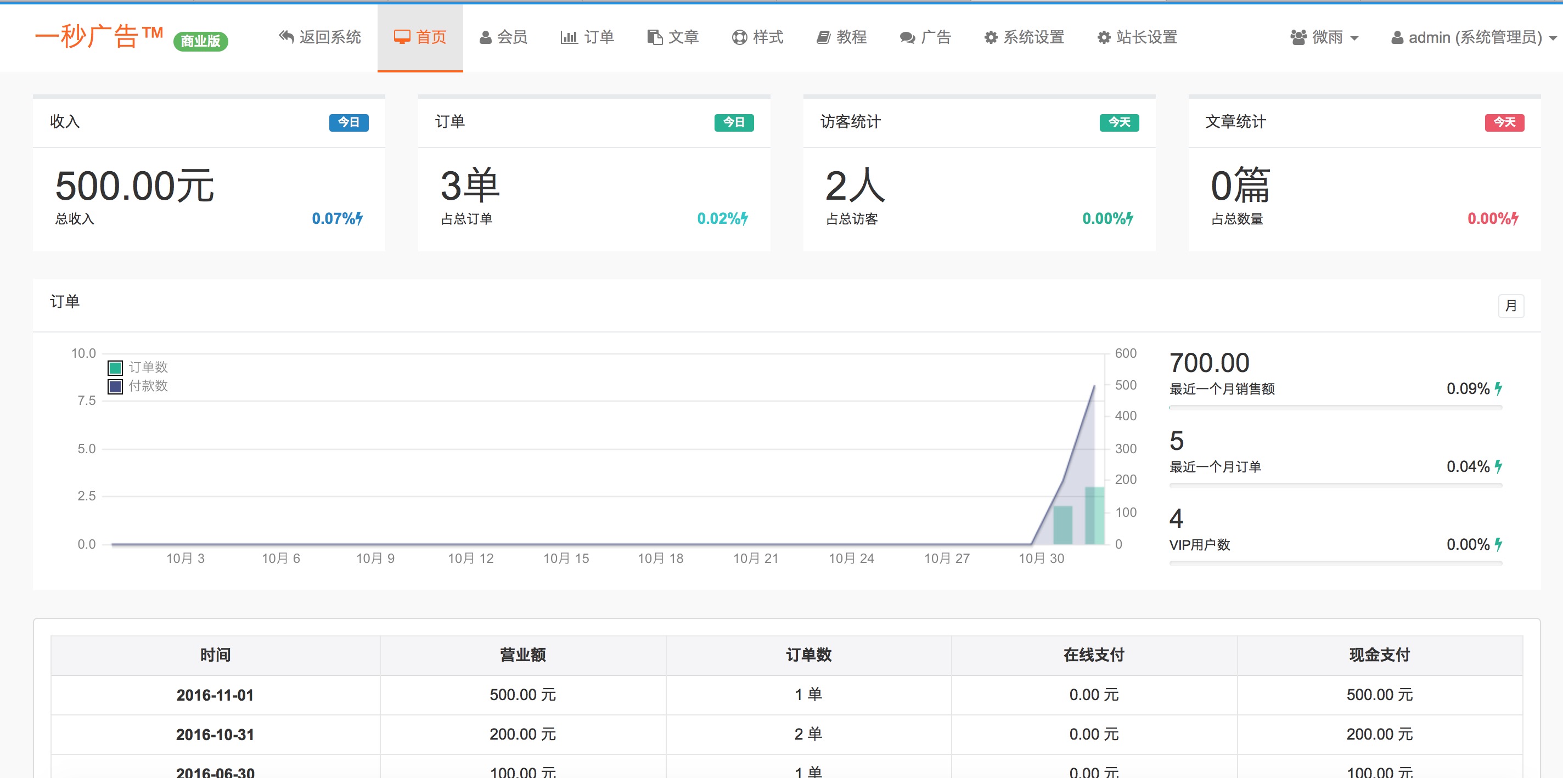1563x778 pixels.
Task: Select the 首页 tab
Action: [x=420, y=38]
